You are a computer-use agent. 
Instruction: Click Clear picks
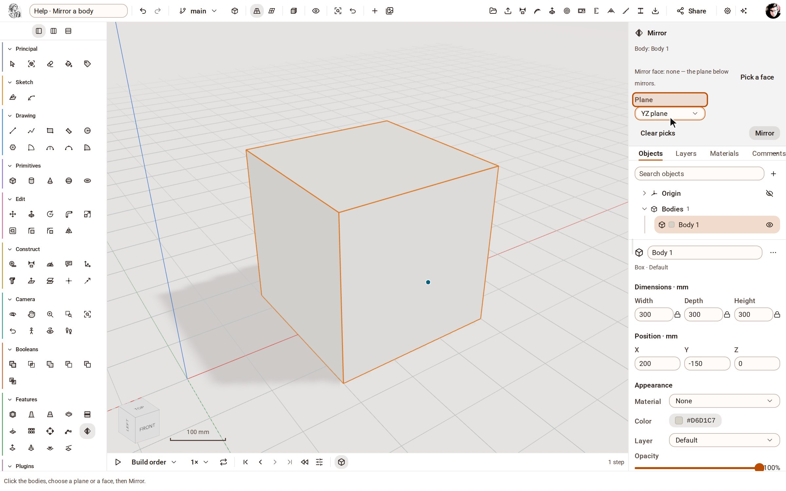click(658, 133)
